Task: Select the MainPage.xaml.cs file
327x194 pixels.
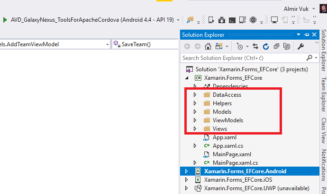Action: tap(235, 163)
